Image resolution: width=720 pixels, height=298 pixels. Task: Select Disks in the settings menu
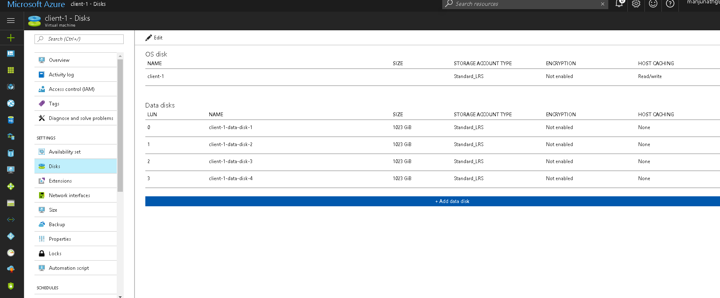[76, 166]
